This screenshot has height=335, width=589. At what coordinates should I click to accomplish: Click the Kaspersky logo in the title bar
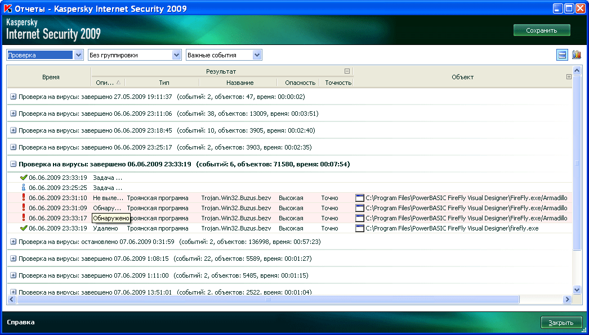coord(7,8)
